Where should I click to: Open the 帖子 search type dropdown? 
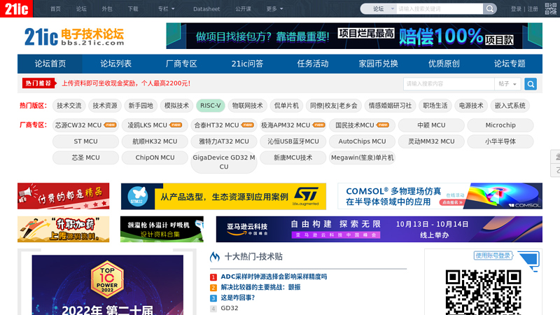point(507,84)
